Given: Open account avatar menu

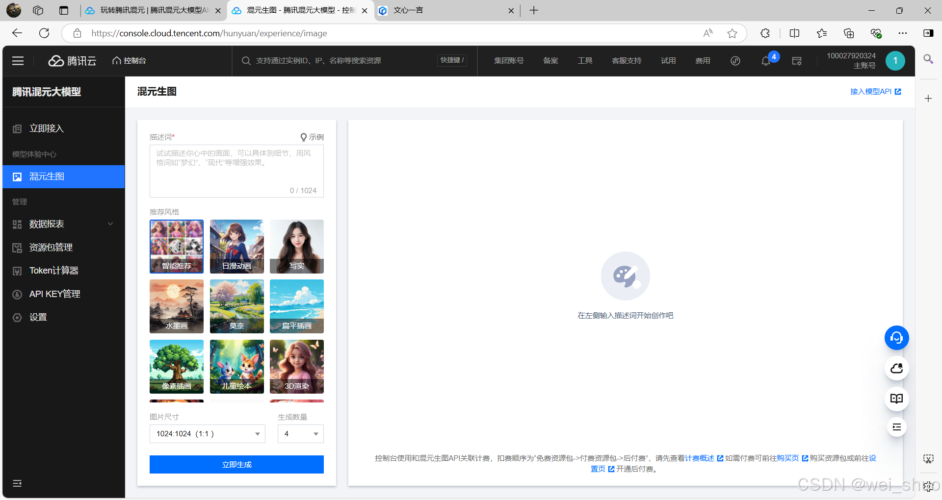Looking at the screenshot, I should [895, 61].
